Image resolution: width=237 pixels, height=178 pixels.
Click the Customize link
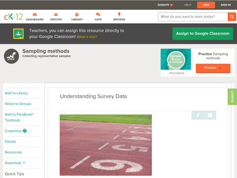[13, 131]
